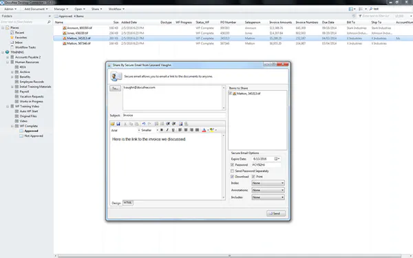Click the numbered list icon in editor

point(156,124)
